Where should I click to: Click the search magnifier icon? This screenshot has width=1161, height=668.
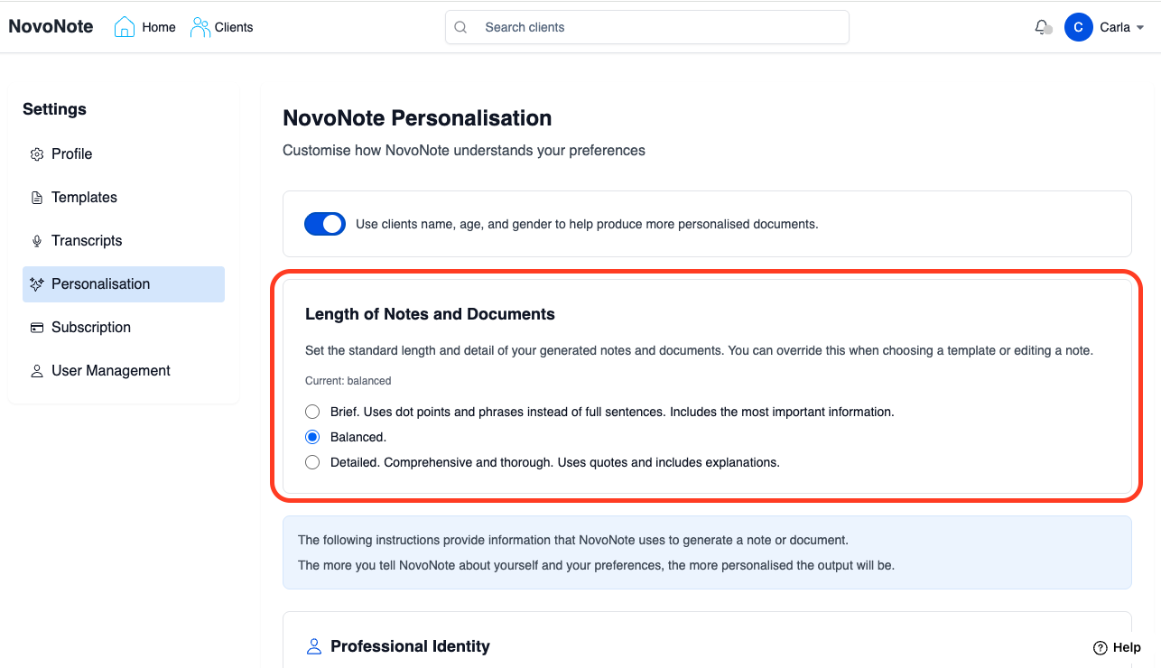(460, 27)
